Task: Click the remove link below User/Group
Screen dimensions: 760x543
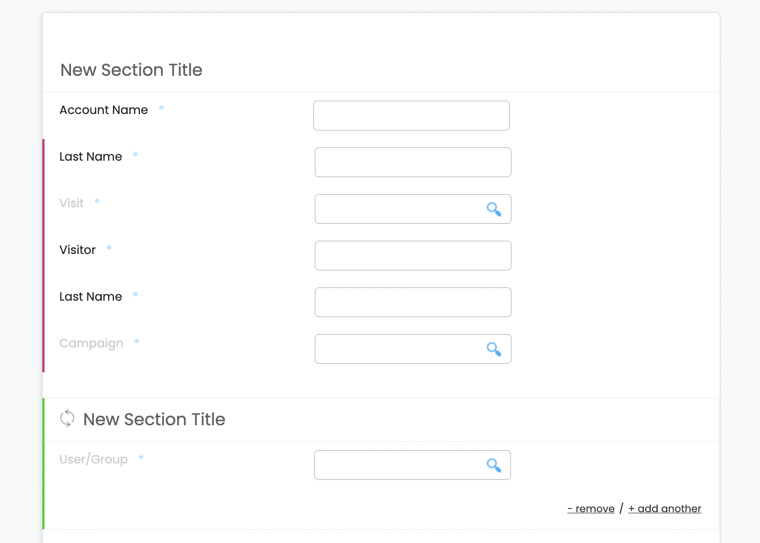Action: coord(590,509)
